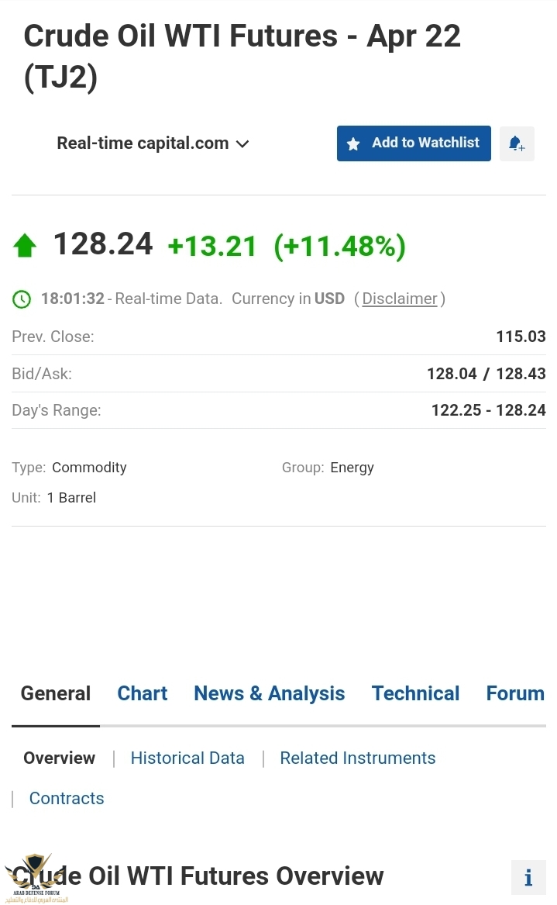Image resolution: width=557 pixels, height=905 pixels.
Task: Click the current price 128.24
Action: click(103, 244)
